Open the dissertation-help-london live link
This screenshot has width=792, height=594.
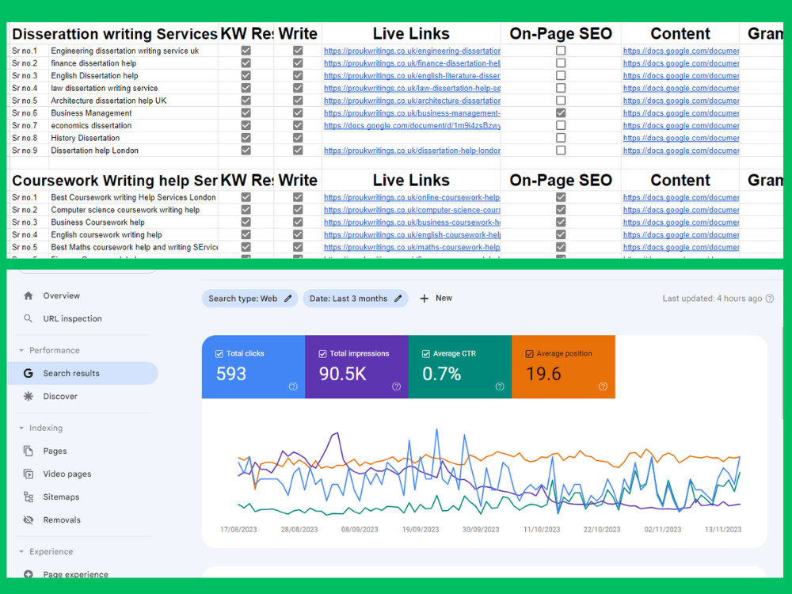[412, 150]
